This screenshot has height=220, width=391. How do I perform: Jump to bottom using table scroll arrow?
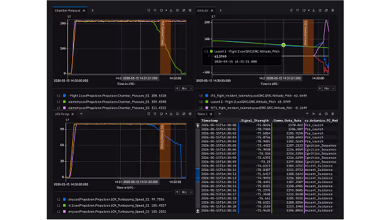click(198, 211)
